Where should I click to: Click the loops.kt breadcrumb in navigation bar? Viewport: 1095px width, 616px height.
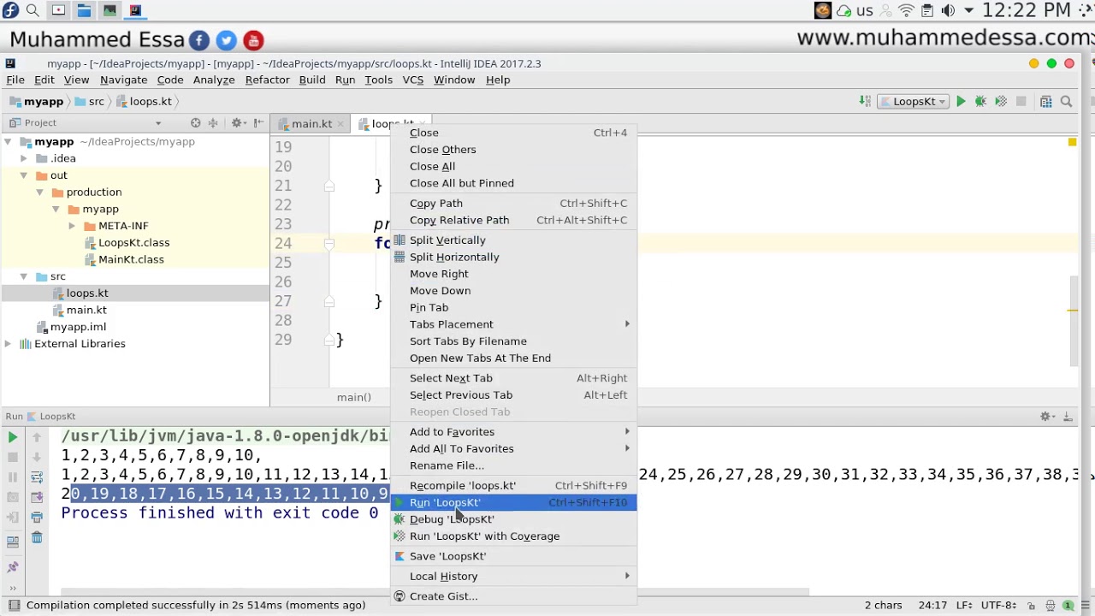pos(144,102)
